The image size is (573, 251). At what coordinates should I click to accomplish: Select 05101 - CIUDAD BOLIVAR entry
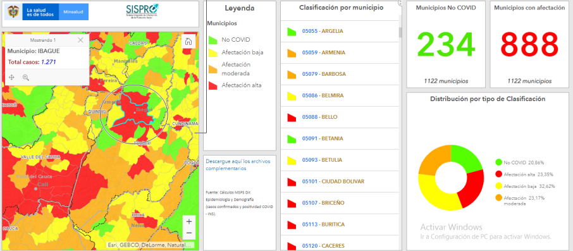pos(340,181)
